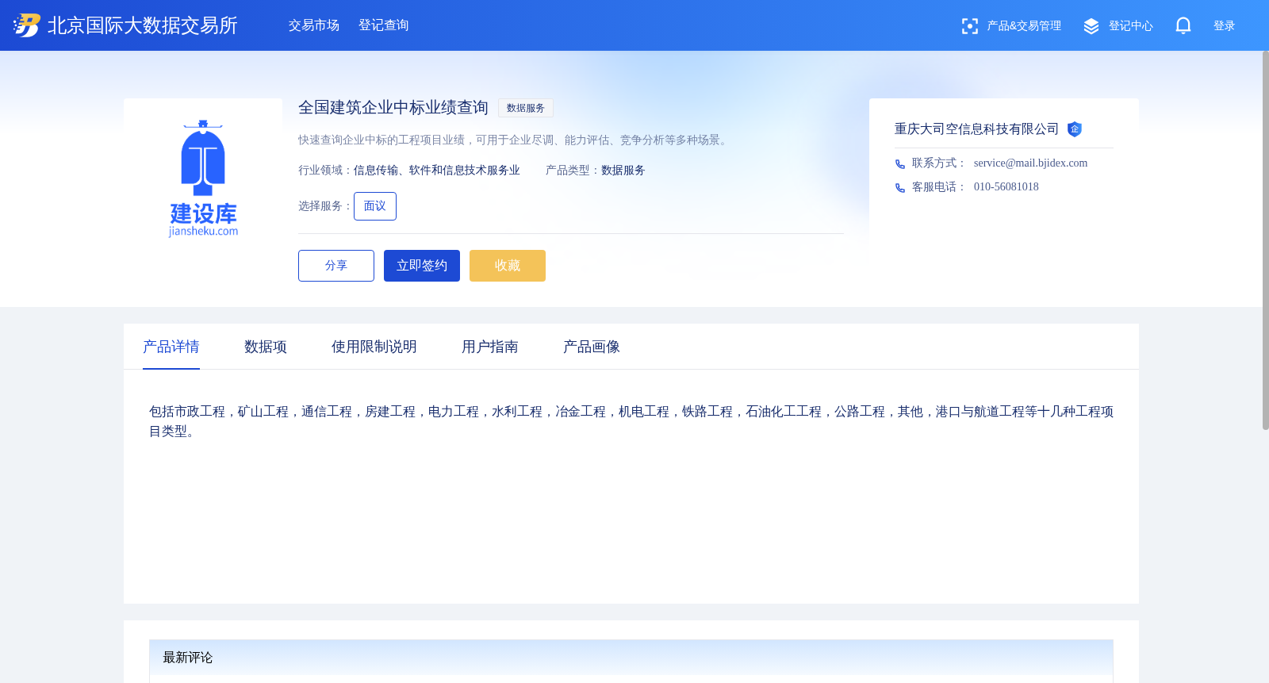Viewport: 1269px width, 683px height.
Task: Click industry value 信息传输、软件和信息技术服务业
Action: tap(437, 171)
